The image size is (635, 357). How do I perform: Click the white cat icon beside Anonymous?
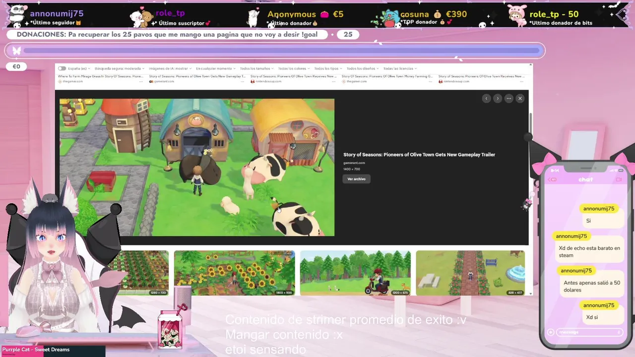click(254, 18)
